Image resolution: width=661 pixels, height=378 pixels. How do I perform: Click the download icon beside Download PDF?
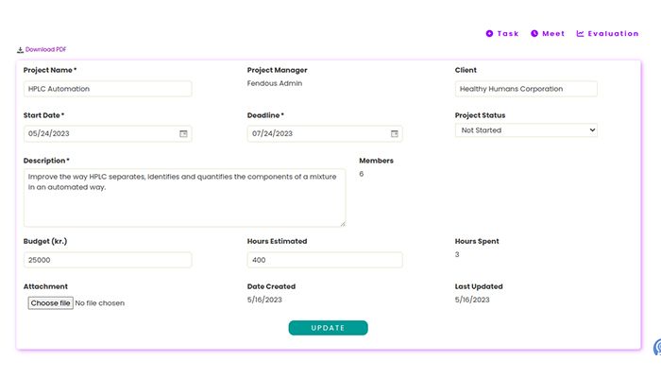(20, 50)
